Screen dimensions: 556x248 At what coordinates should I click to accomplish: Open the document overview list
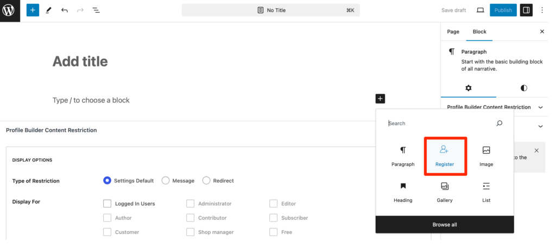point(96,10)
